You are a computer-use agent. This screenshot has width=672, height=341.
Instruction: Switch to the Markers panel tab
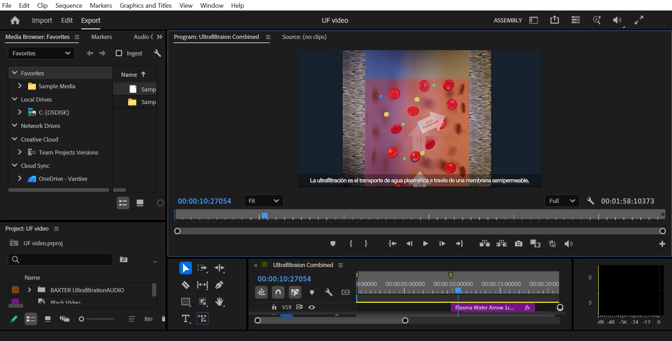pyautogui.click(x=102, y=37)
